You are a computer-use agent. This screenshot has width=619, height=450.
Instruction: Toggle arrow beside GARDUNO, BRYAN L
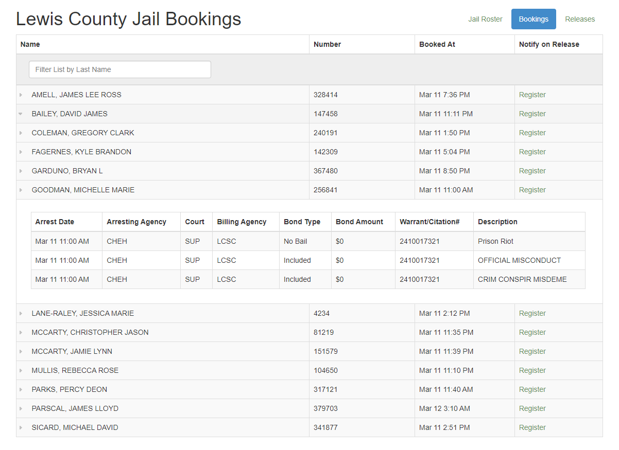[x=21, y=171]
